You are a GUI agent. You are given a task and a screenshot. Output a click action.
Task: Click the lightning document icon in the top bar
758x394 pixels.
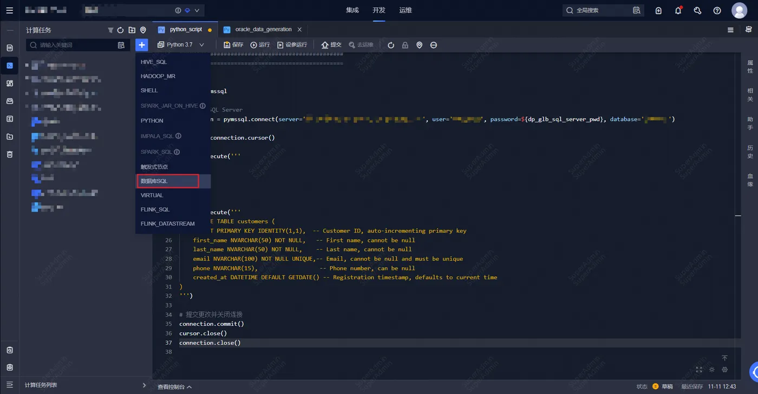pyautogui.click(x=658, y=10)
